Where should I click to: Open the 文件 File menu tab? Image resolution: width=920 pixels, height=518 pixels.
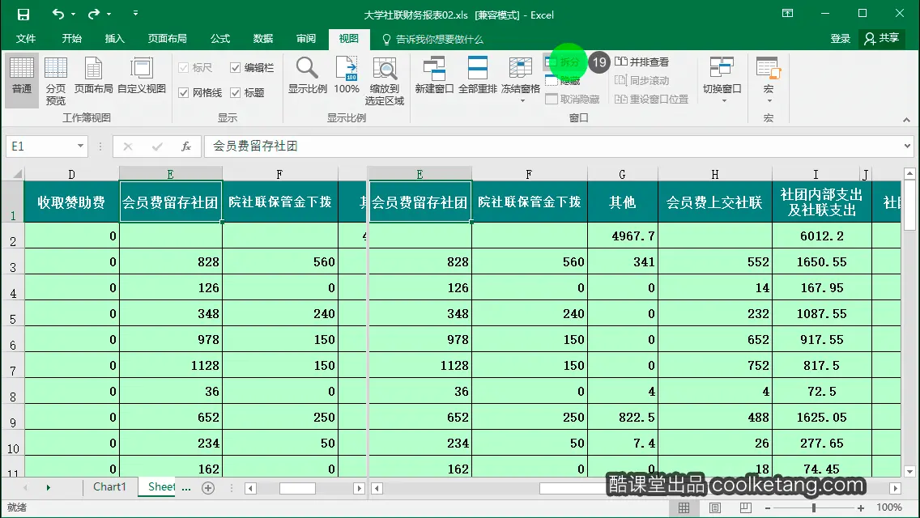point(26,39)
